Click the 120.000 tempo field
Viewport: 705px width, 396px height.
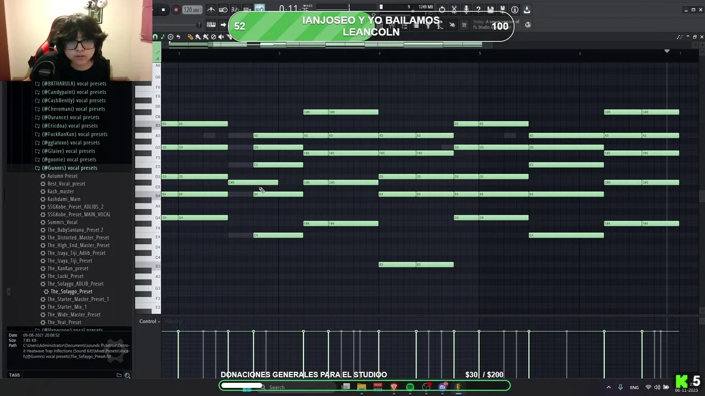pyautogui.click(x=191, y=10)
